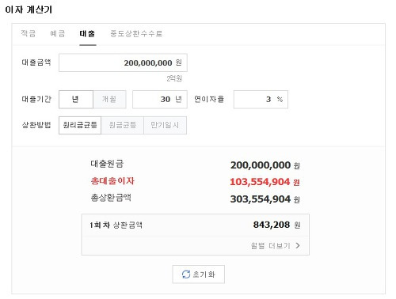This screenshot has height=299, width=396.
Task: Switch to the 예금 tab
Action: (x=57, y=33)
